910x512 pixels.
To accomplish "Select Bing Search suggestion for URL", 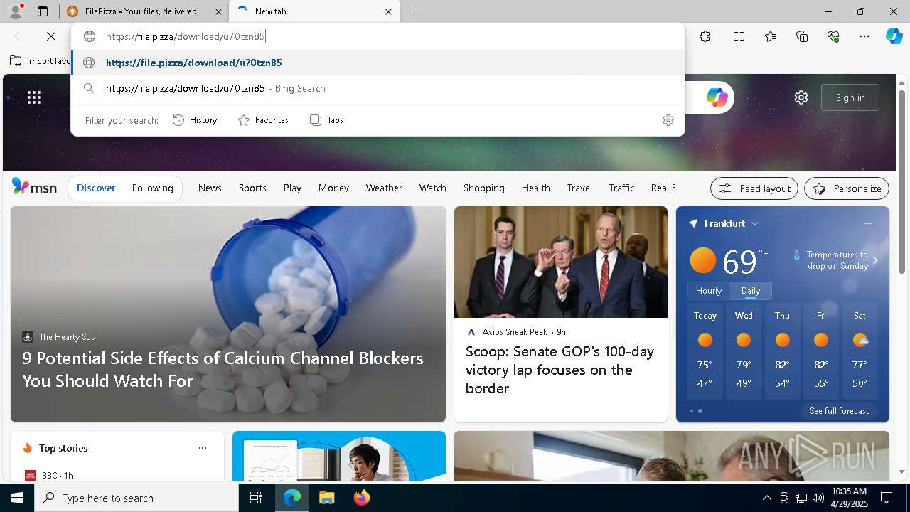I will pos(378,88).
